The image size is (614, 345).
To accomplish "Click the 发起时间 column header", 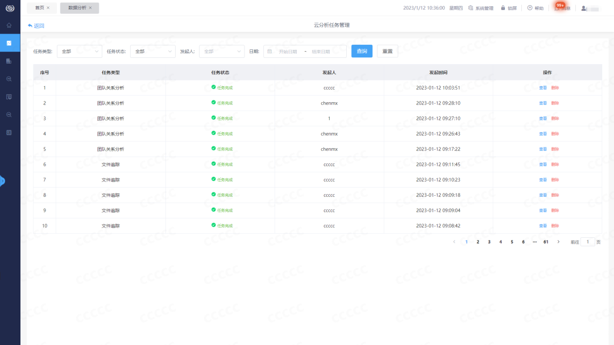I will point(438,73).
